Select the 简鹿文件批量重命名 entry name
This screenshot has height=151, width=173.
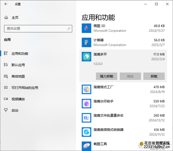click(x=108, y=116)
